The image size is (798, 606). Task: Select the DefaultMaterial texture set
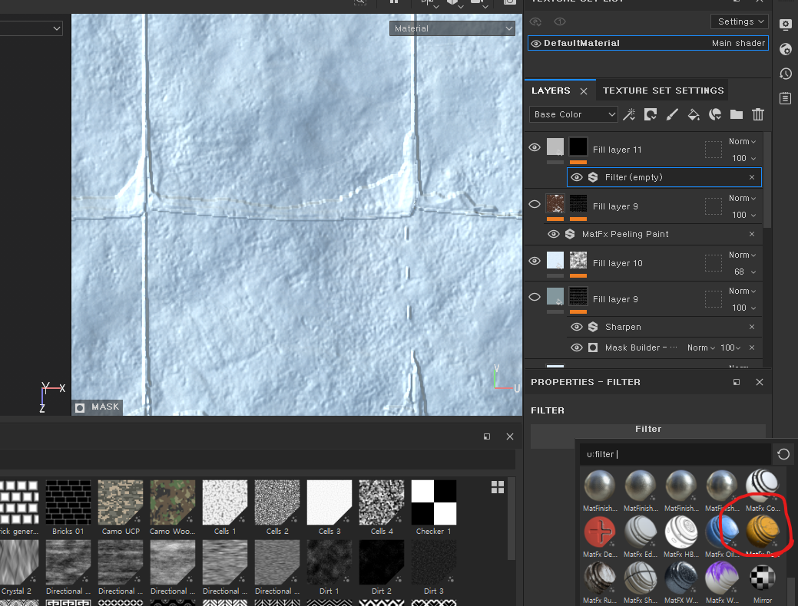click(x=648, y=43)
